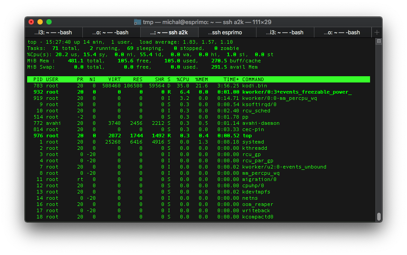The width and height of the screenshot is (407, 255).
Task: Minimize the window with the yellow button
Action: 40,22
